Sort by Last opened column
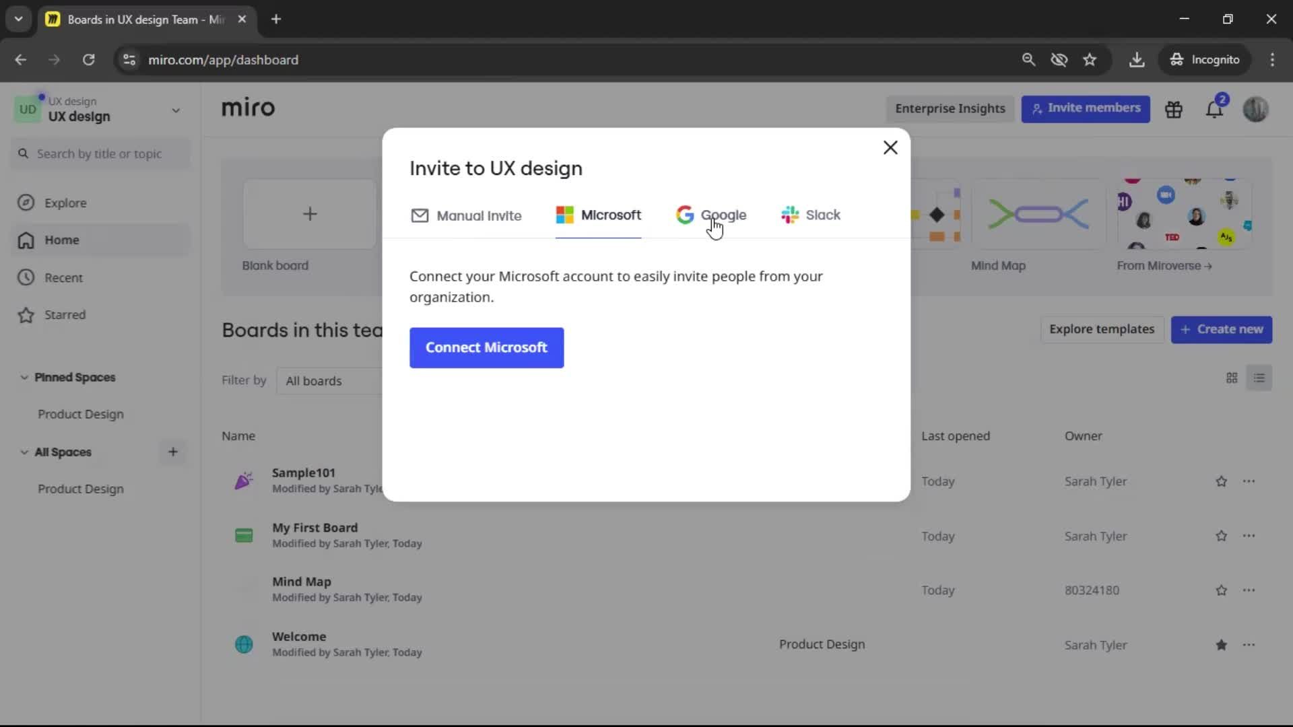 (956, 436)
